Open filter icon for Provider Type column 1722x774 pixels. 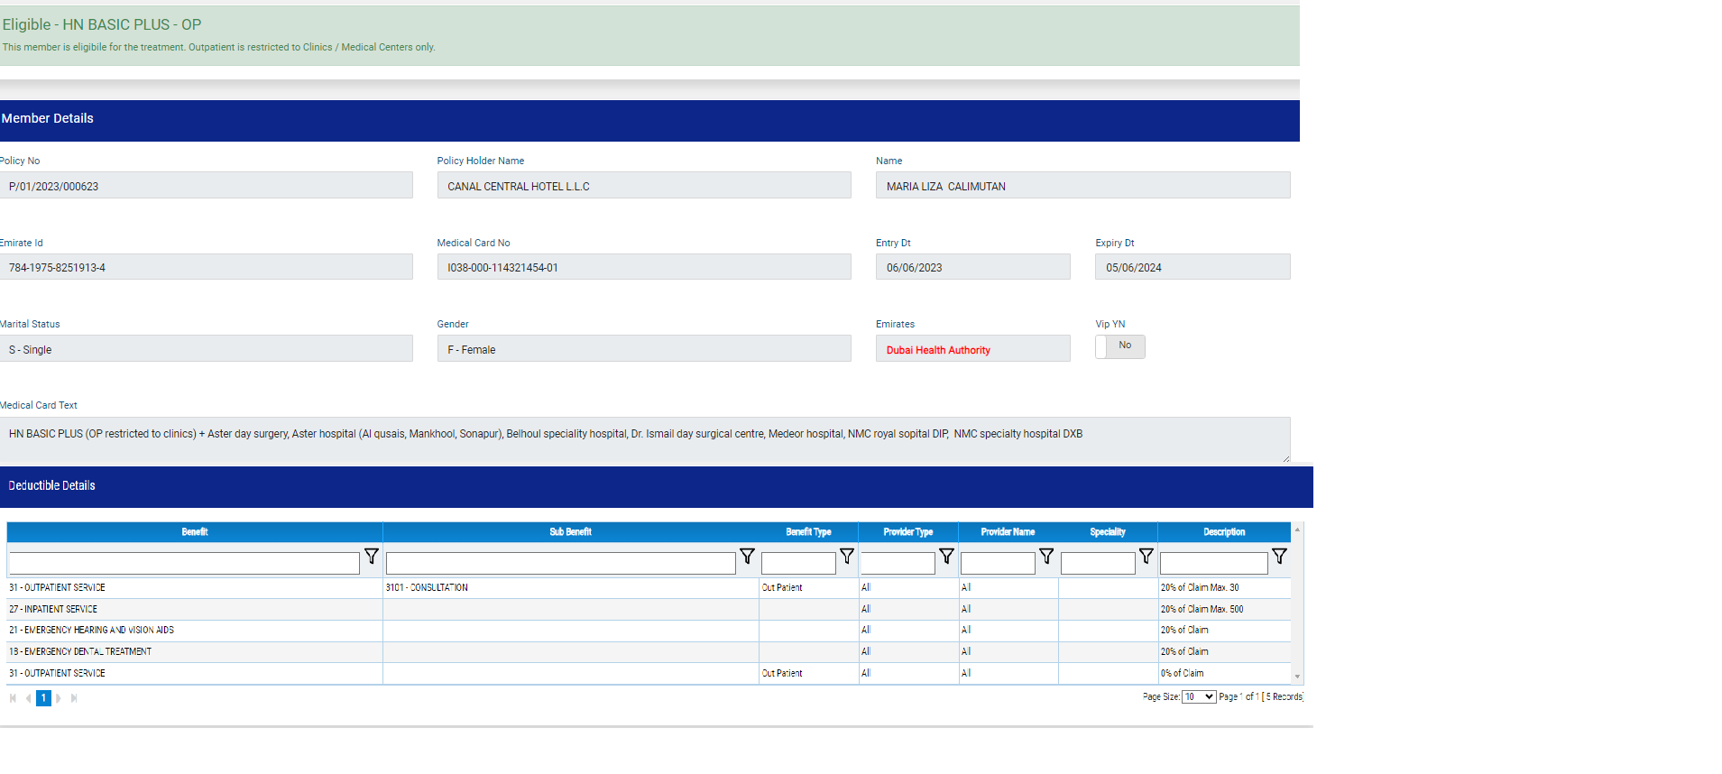click(x=946, y=557)
